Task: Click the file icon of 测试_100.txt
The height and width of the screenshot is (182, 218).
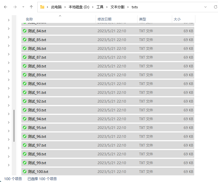Action: 25,172
